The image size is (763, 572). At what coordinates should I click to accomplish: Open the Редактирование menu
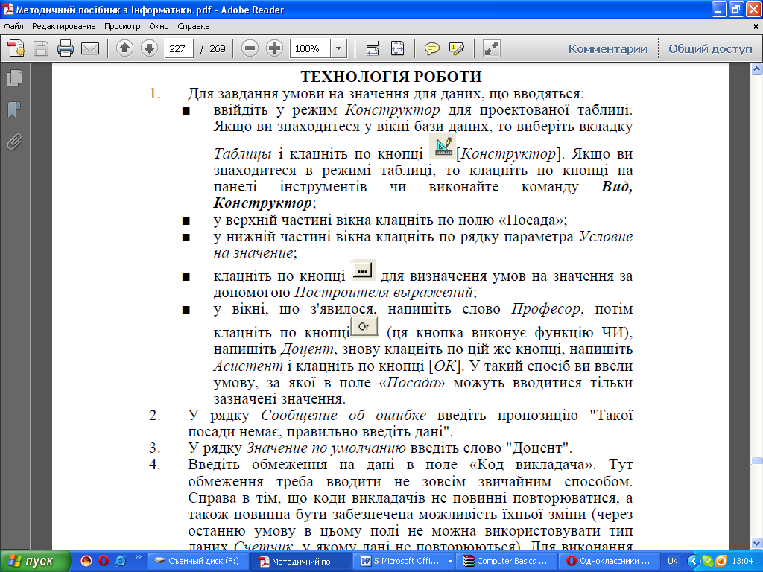[x=64, y=26]
